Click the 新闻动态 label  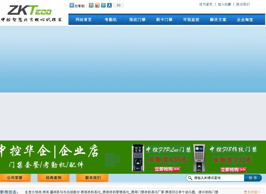(x=9, y=192)
